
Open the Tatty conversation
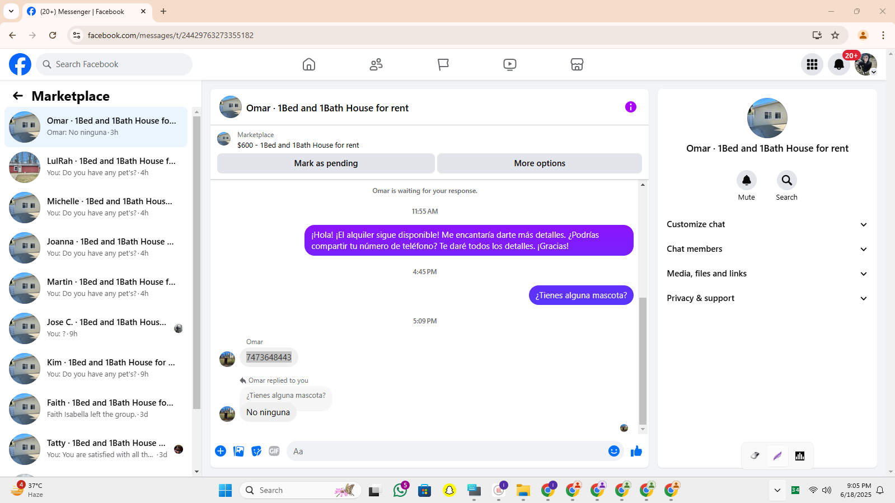point(96,449)
